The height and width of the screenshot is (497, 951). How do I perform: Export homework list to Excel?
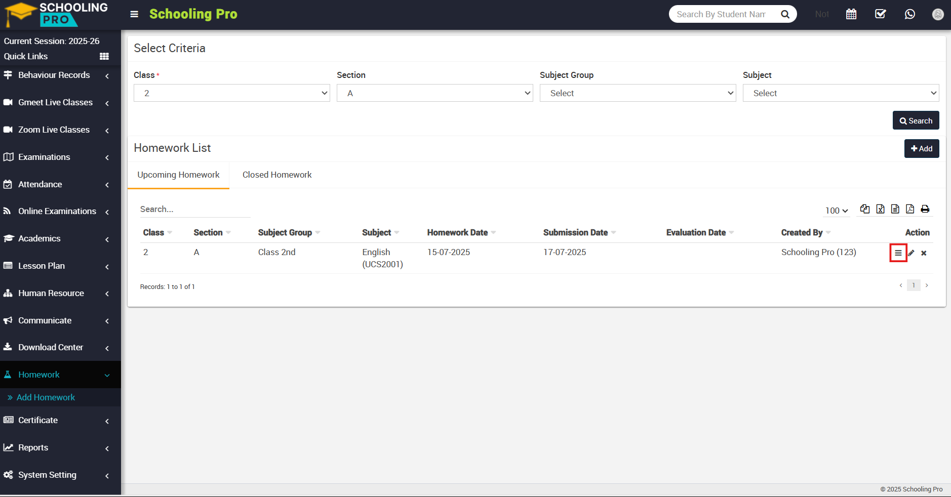(x=881, y=209)
